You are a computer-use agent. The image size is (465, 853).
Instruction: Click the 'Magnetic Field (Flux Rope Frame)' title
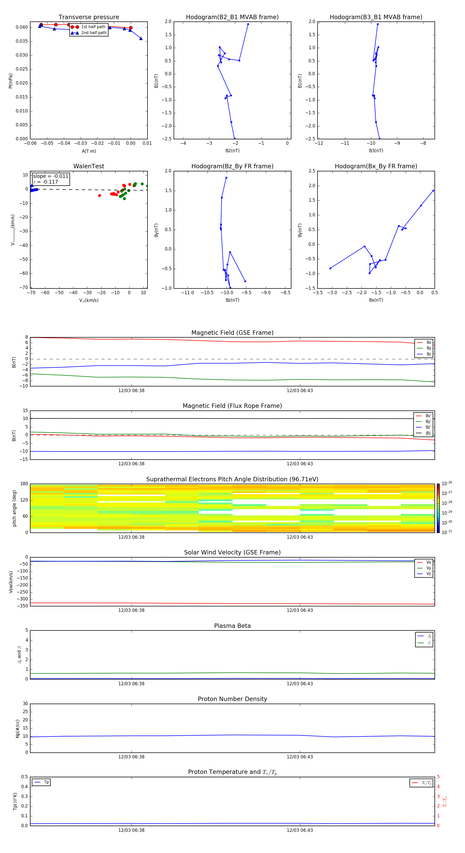(x=232, y=406)
